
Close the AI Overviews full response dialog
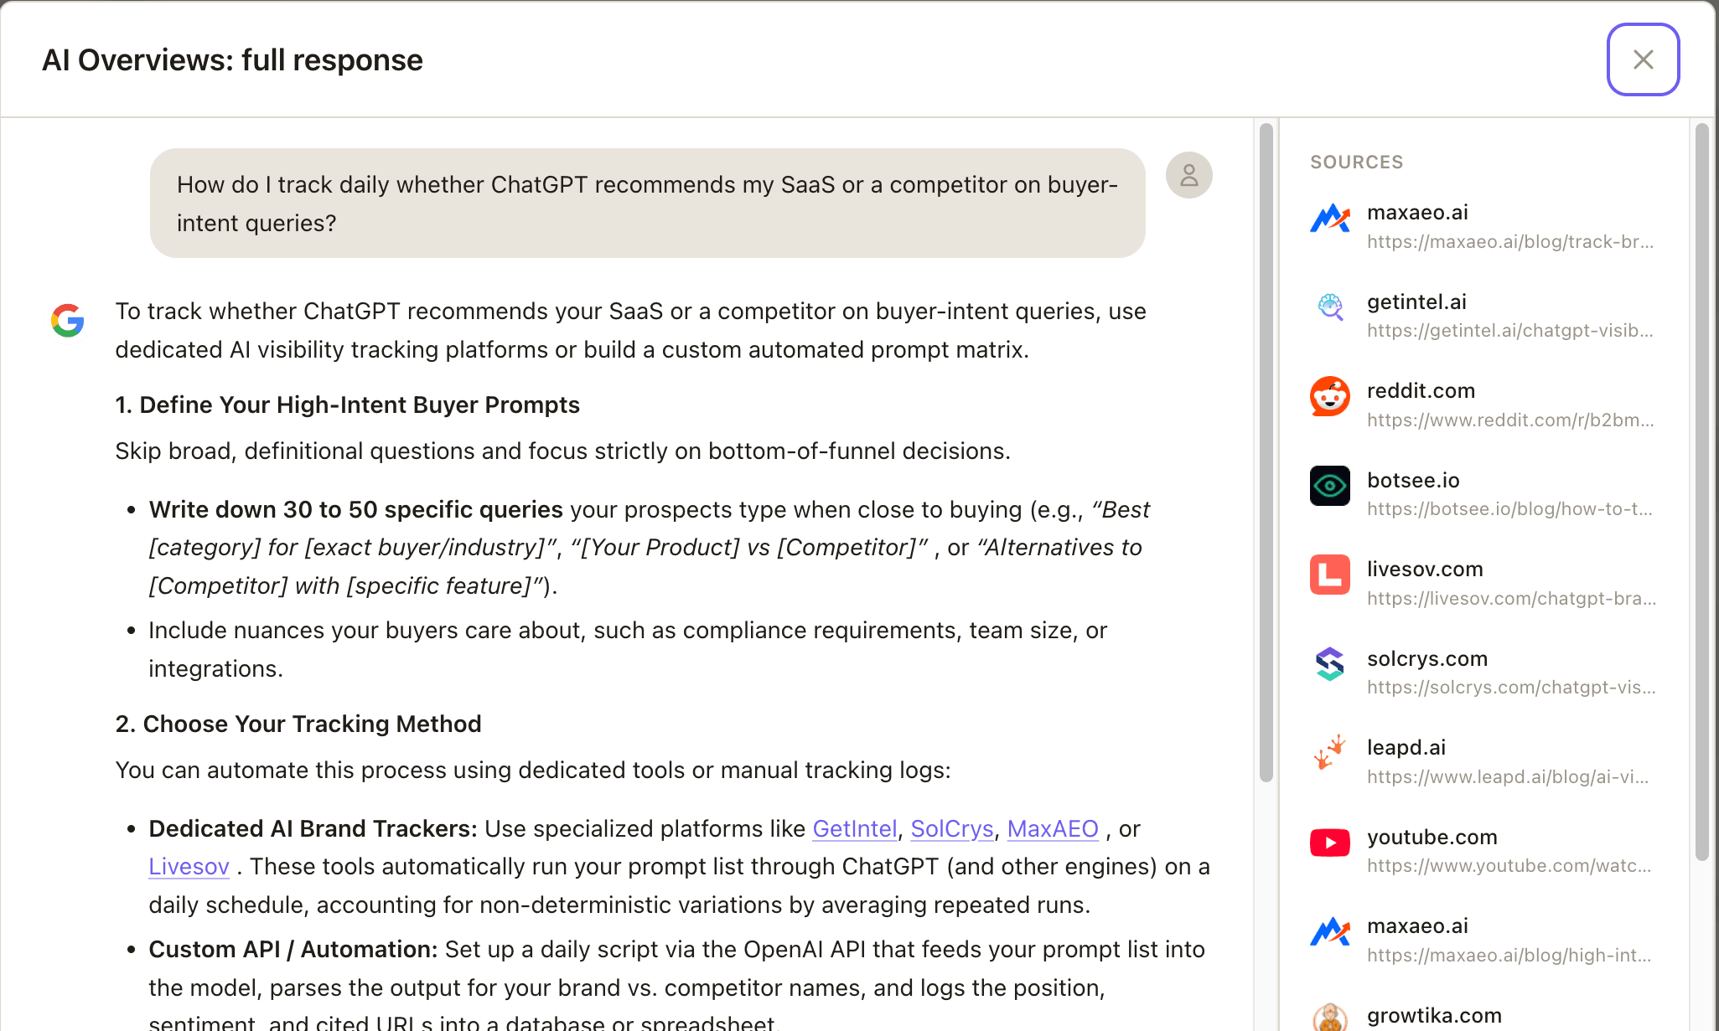tap(1643, 59)
